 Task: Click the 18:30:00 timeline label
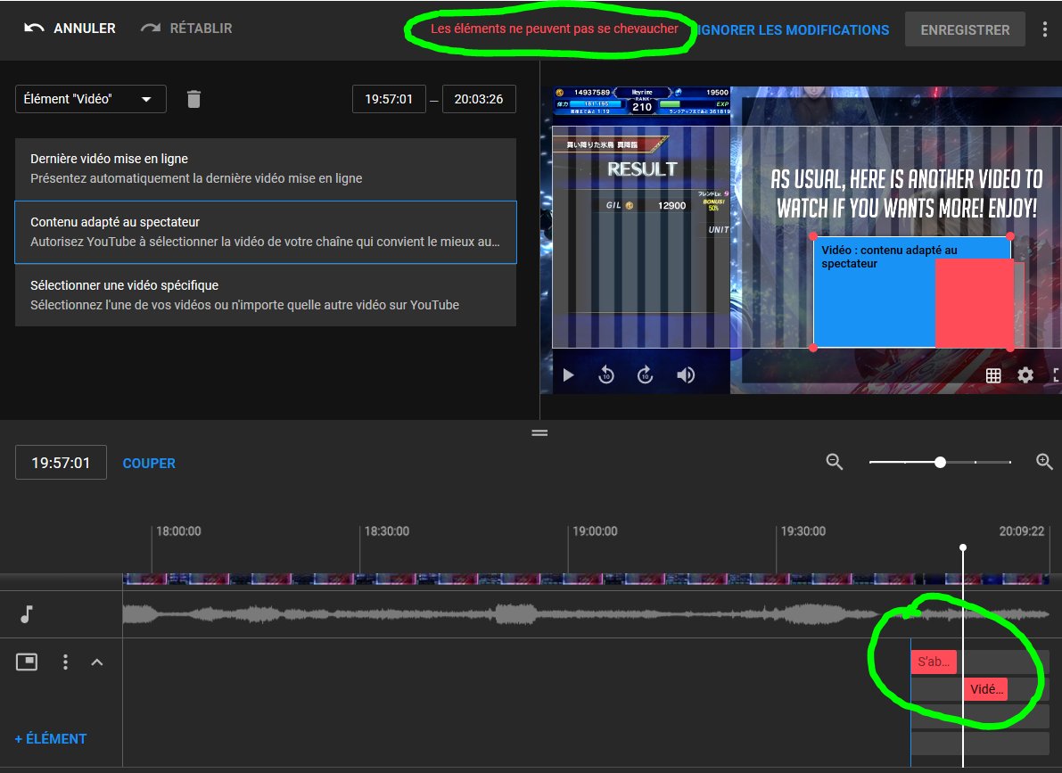pyautogui.click(x=387, y=531)
